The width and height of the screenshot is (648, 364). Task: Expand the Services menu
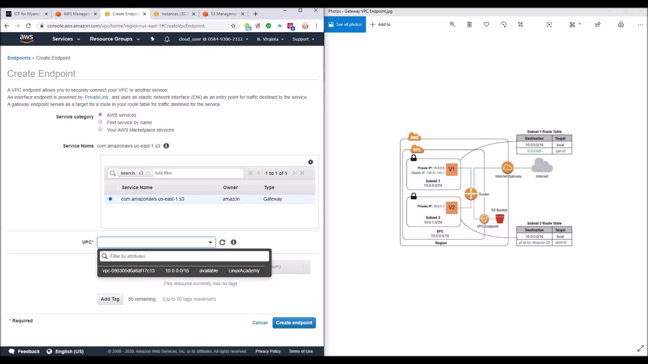point(66,39)
